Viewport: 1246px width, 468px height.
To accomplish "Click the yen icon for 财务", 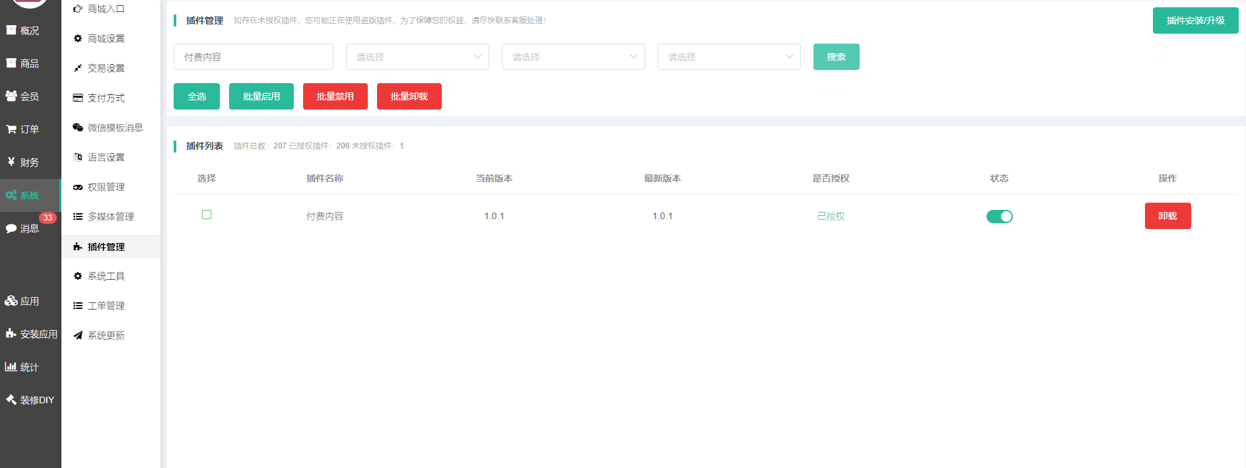I will pos(11,162).
